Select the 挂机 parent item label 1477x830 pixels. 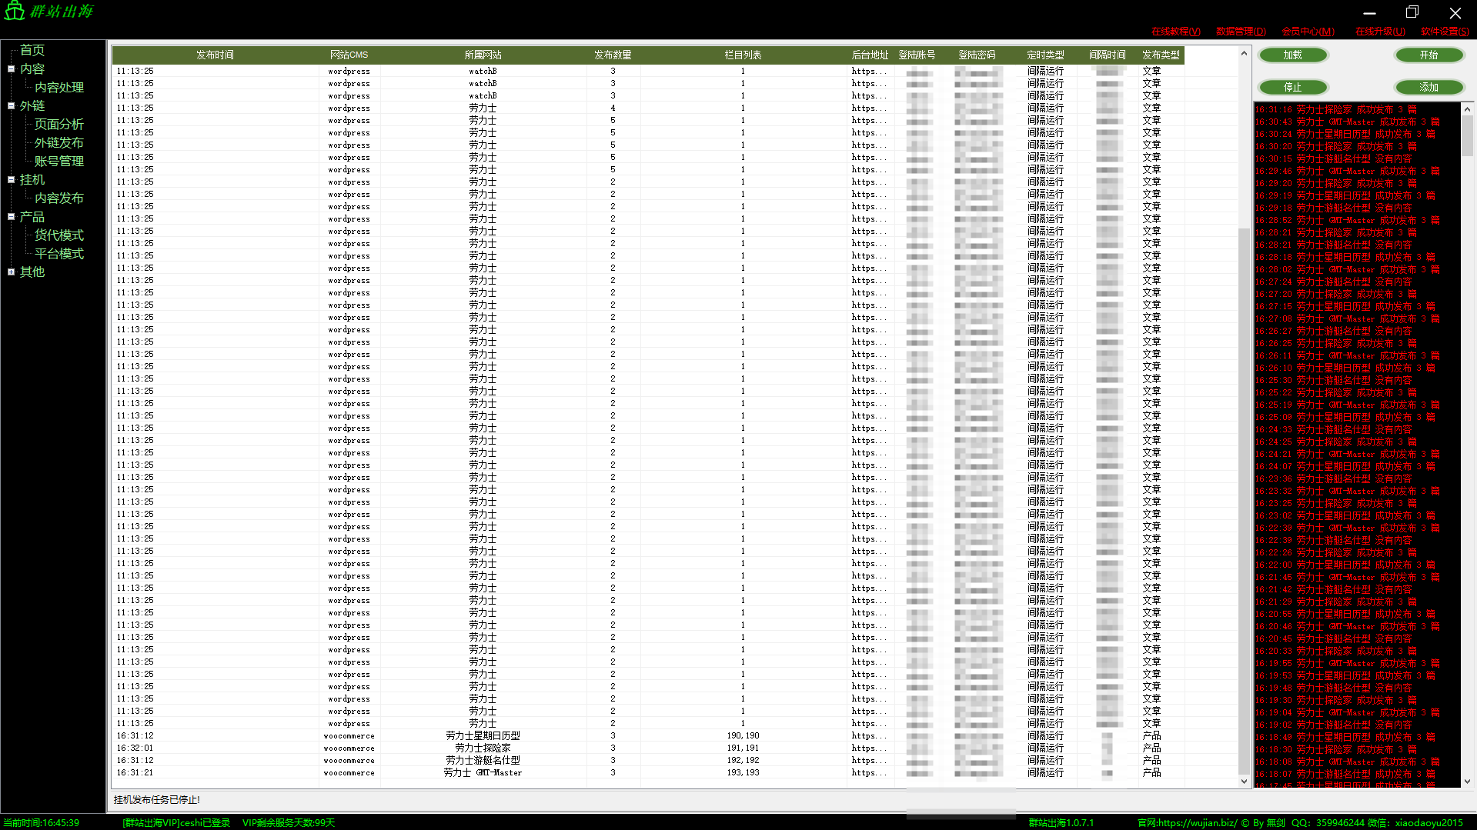coord(32,179)
